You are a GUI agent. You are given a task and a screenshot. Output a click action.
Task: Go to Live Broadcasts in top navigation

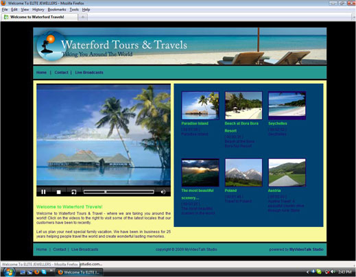[89, 73]
